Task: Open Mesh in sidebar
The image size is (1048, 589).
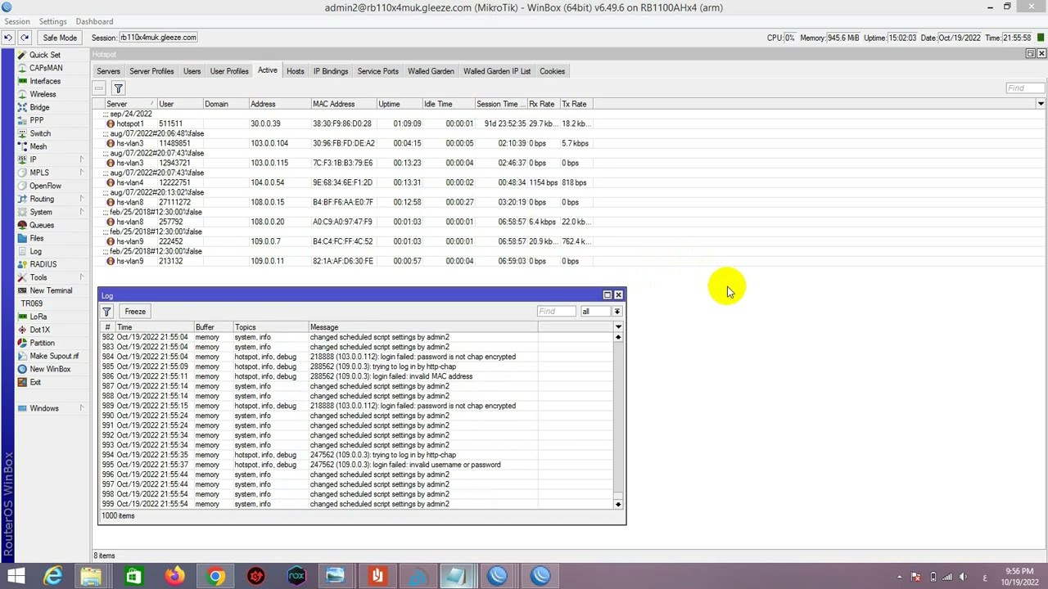Action: [x=38, y=146]
